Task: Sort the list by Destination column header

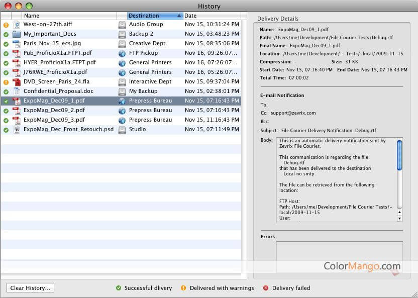Action: click(151, 16)
